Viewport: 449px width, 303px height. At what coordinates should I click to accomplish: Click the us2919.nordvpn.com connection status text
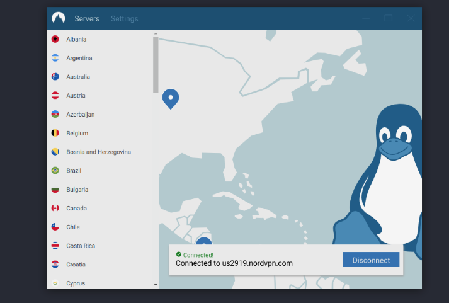tap(234, 263)
